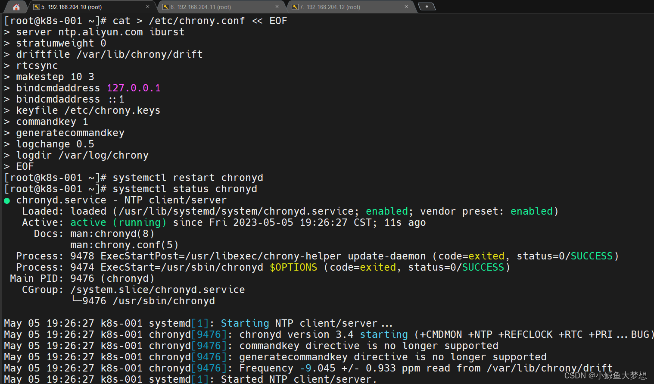Close the 192.168.204.12 session tab
Screen dimensions: 654x384
click(x=406, y=7)
